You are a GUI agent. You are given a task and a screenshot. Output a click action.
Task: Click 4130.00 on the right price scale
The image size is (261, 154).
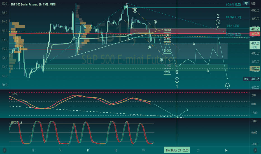click(255, 62)
